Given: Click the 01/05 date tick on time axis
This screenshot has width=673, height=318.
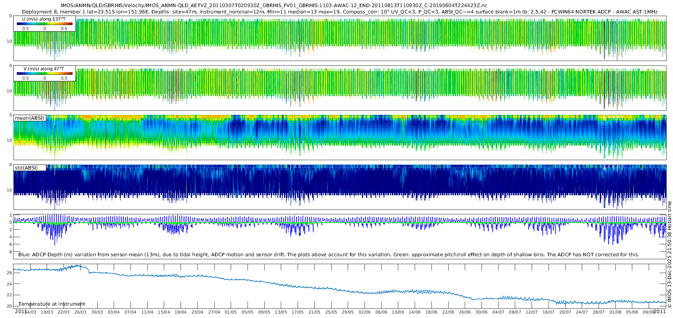Looking at the screenshot, I should [231, 312].
